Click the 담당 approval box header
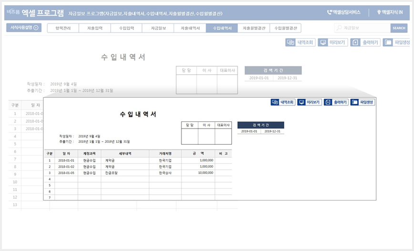 coord(189,125)
